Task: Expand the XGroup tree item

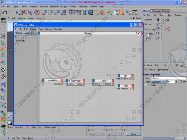Action: click(x=17, y=41)
